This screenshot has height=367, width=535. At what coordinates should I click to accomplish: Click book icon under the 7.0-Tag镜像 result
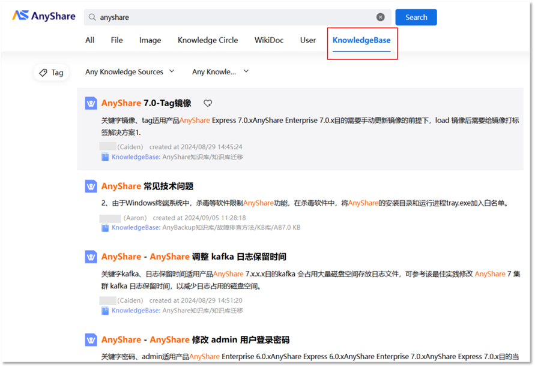pyautogui.click(x=105, y=157)
